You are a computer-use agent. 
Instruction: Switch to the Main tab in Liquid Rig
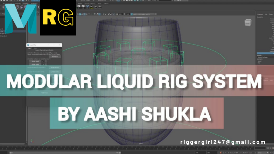(29, 48)
